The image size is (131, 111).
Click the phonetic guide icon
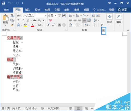(x=59, y=15)
